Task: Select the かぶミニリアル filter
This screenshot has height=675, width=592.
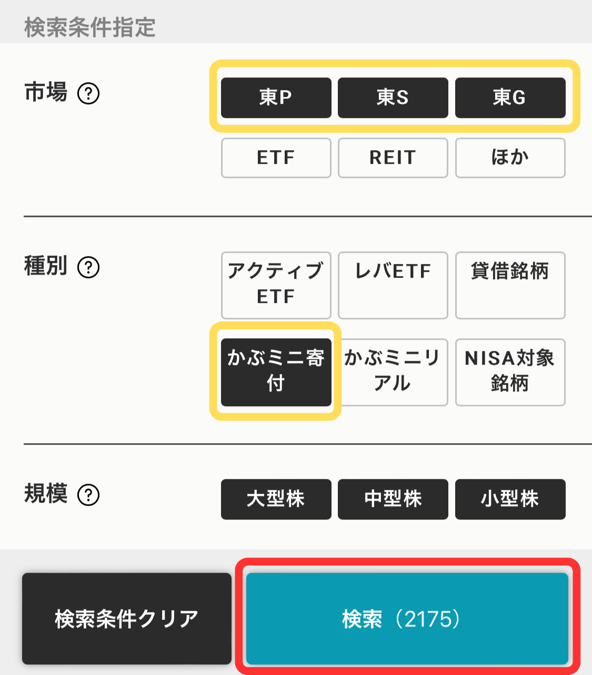Action: click(393, 372)
